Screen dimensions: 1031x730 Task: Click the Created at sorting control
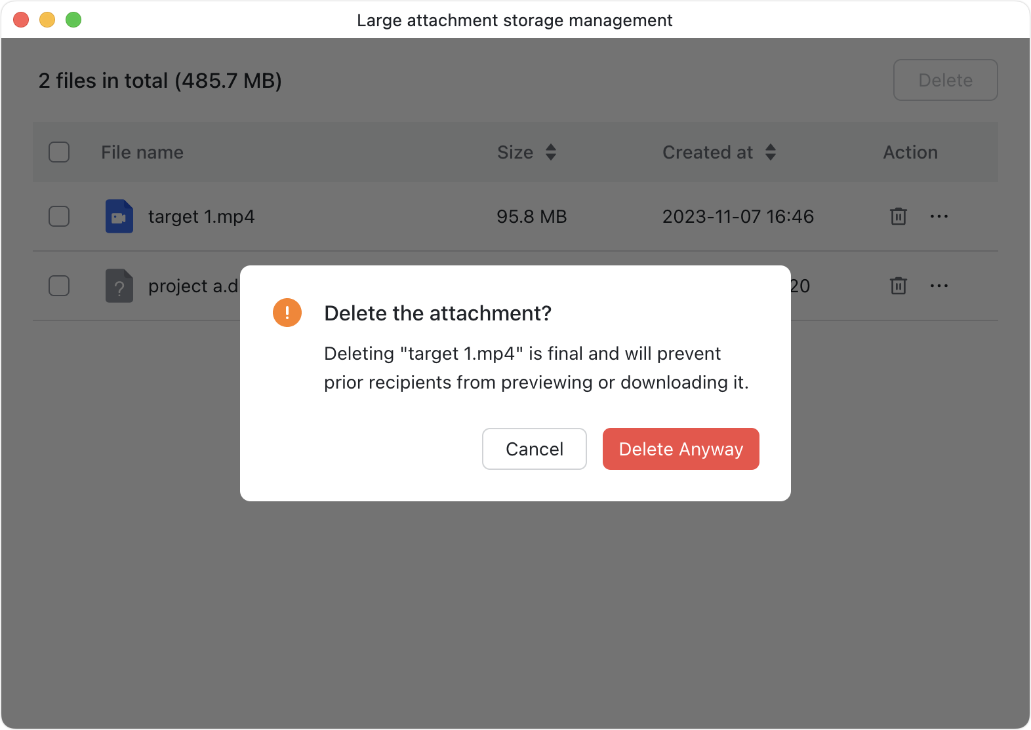point(770,152)
